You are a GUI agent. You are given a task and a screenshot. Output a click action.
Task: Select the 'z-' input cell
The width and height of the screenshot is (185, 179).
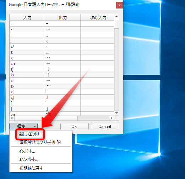27,86
